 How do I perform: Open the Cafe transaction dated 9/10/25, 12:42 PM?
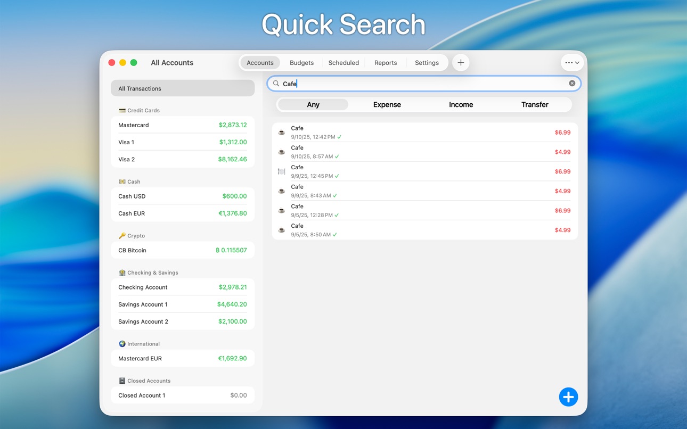(x=425, y=133)
